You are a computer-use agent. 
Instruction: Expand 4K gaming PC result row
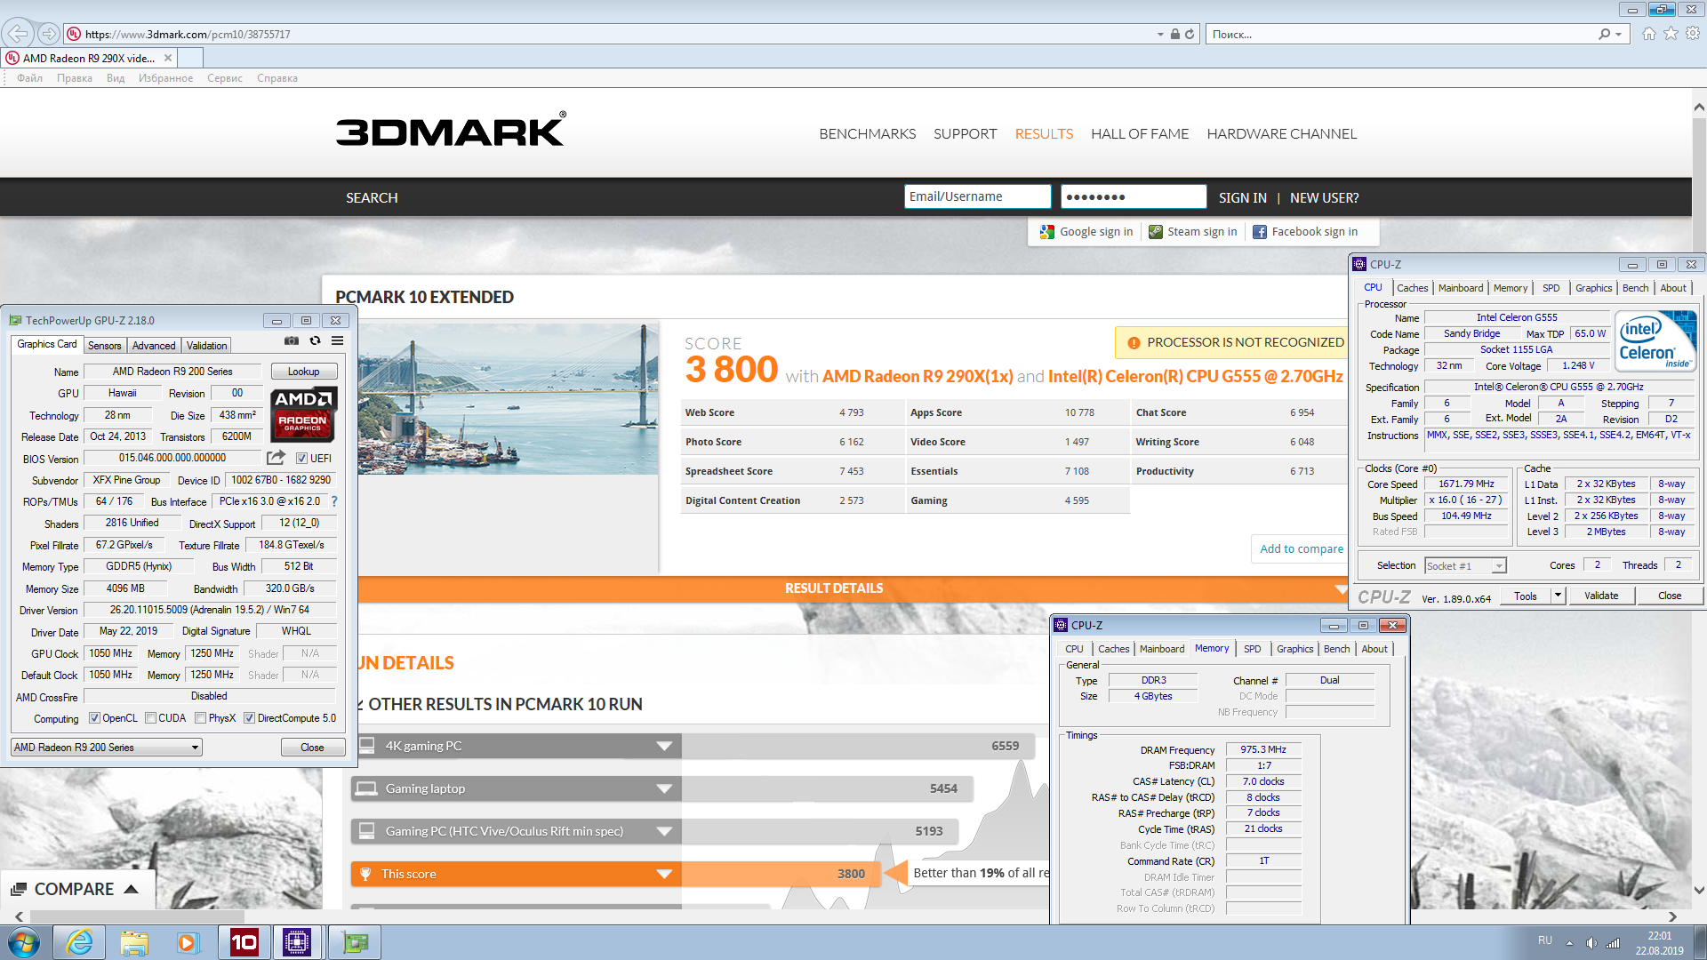(x=664, y=746)
